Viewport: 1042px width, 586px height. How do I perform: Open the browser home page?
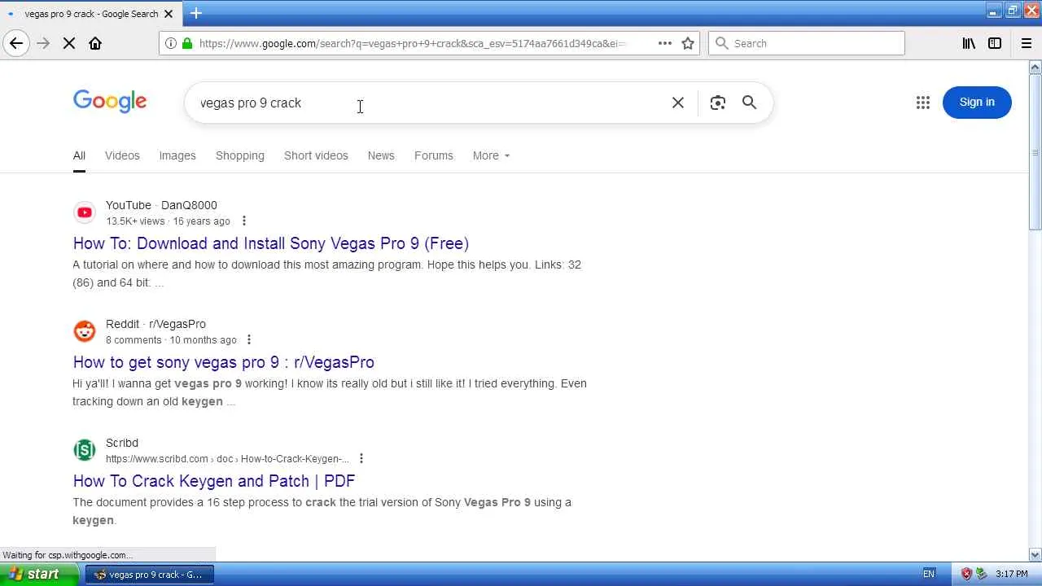pos(95,43)
